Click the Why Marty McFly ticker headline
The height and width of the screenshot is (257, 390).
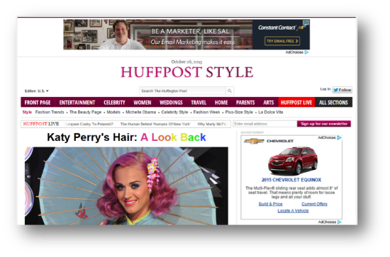[x=212, y=124]
